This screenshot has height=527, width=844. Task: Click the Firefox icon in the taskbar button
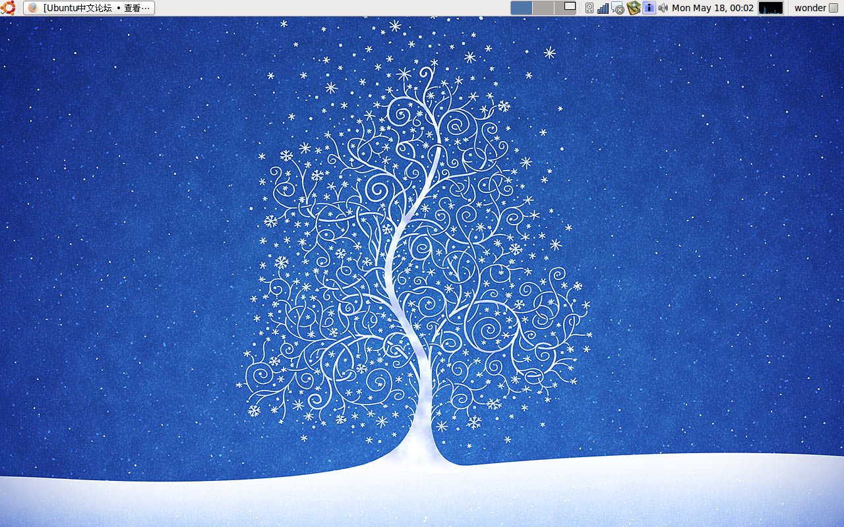(33, 8)
